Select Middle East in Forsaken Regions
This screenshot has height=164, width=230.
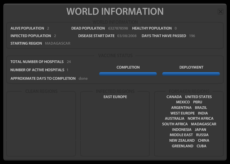181,135
